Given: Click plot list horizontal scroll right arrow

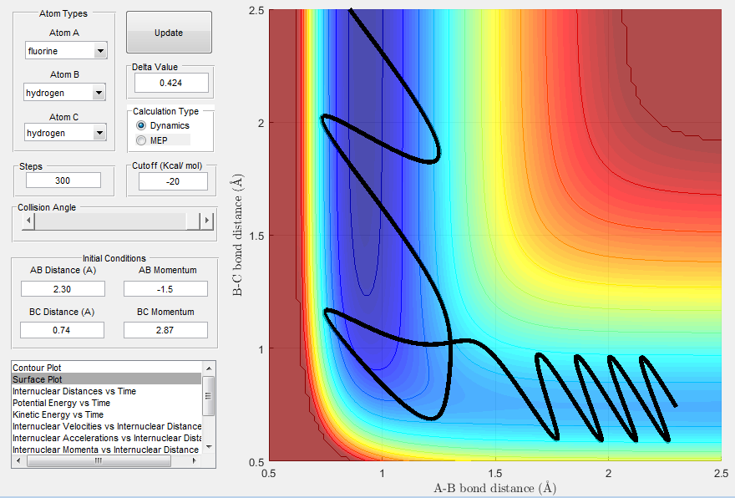Looking at the screenshot, I should click(x=195, y=461).
